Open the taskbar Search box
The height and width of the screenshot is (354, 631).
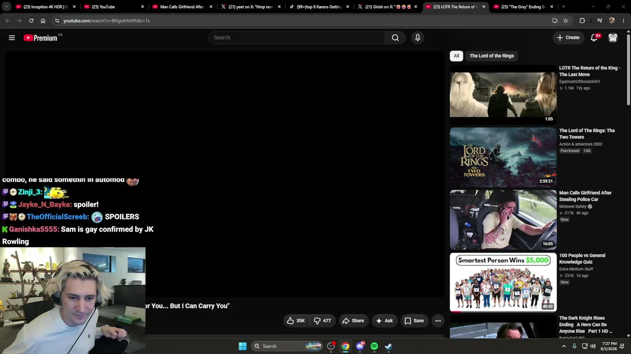pos(286,346)
